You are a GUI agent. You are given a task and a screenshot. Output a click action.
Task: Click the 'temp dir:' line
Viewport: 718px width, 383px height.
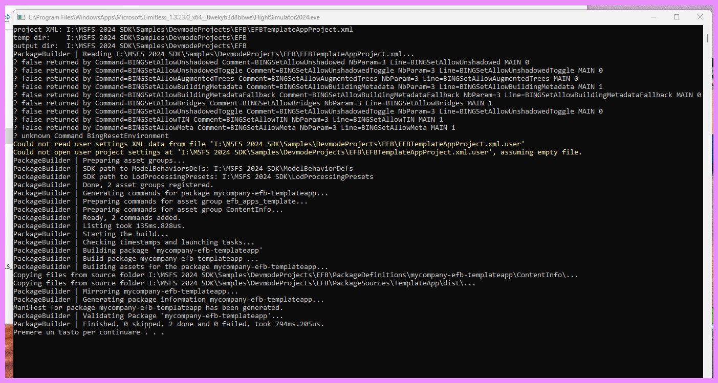tap(130, 38)
